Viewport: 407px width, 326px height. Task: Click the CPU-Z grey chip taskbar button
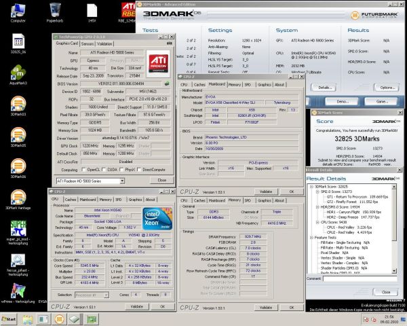tap(74, 319)
